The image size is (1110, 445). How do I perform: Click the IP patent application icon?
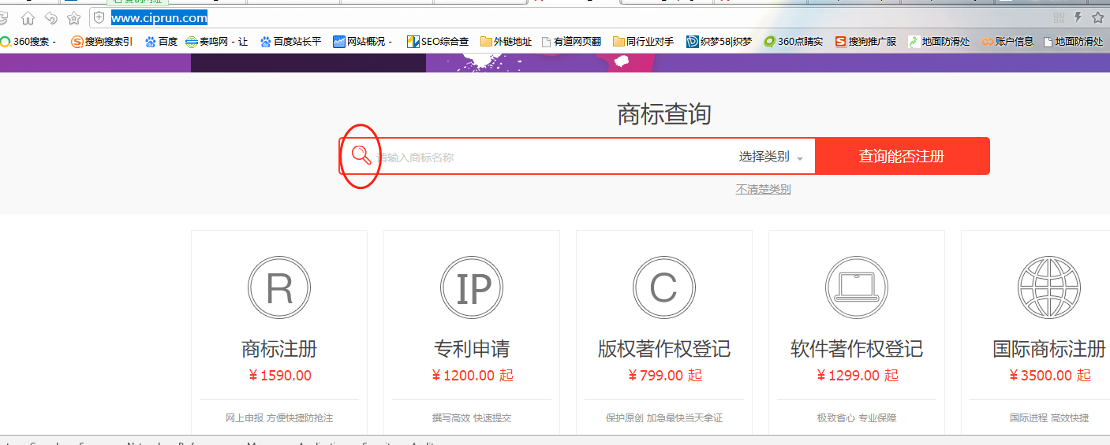[472, 288]
